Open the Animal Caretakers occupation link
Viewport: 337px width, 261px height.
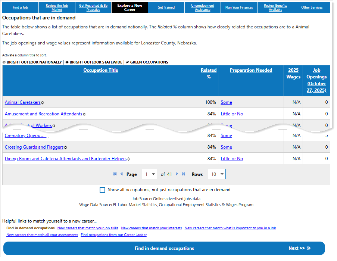point(22,102)
